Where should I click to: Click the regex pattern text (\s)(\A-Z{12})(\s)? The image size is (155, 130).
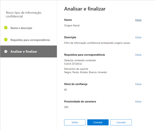pyautogui.click(x=73, y=64)
